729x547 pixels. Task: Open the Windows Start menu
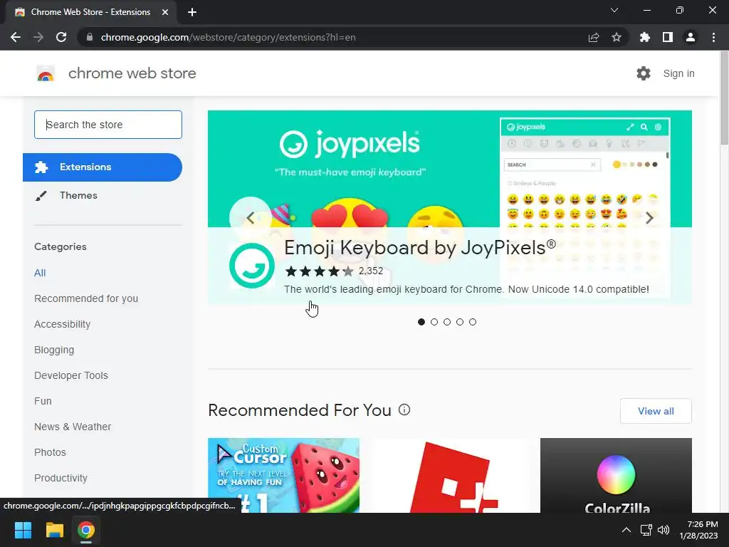pos(23,530)
